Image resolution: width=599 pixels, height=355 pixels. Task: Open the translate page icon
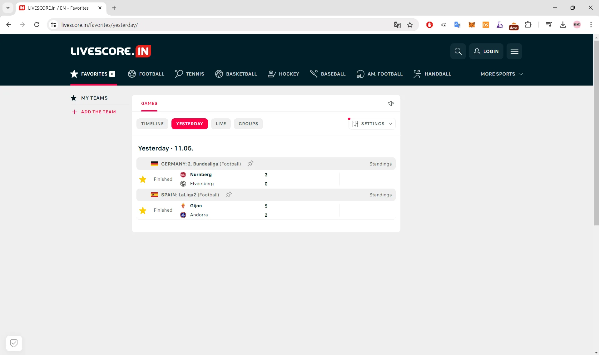pos(397,25)
